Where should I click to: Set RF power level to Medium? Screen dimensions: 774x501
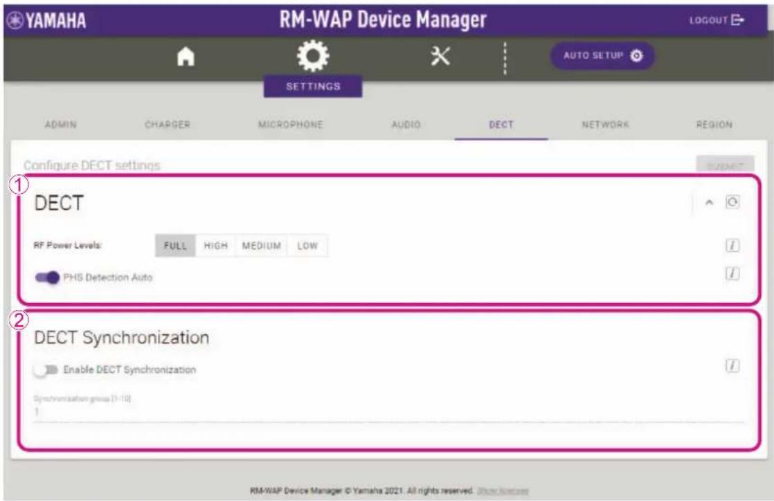tap(261, 246)
